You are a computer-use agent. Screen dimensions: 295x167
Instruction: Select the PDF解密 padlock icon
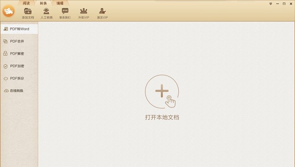pyautogui.click(x=6, y=53)
